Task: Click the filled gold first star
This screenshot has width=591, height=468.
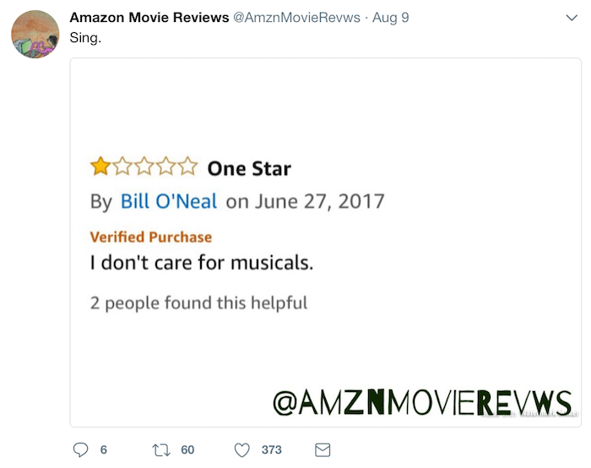Action: click(100, 166)
